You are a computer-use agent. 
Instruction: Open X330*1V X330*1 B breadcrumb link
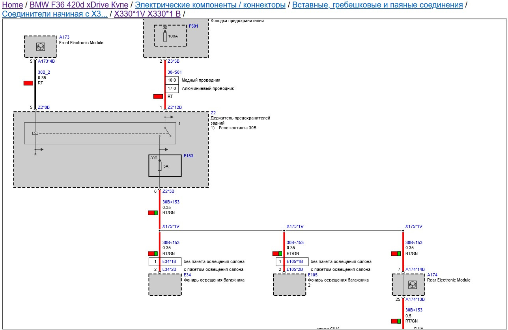[x=147, y=14]
